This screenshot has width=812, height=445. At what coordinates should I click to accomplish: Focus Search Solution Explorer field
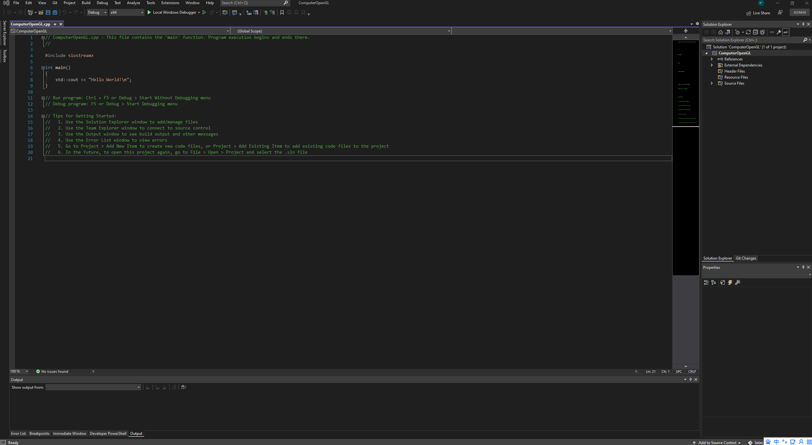[x=753, y=40]
